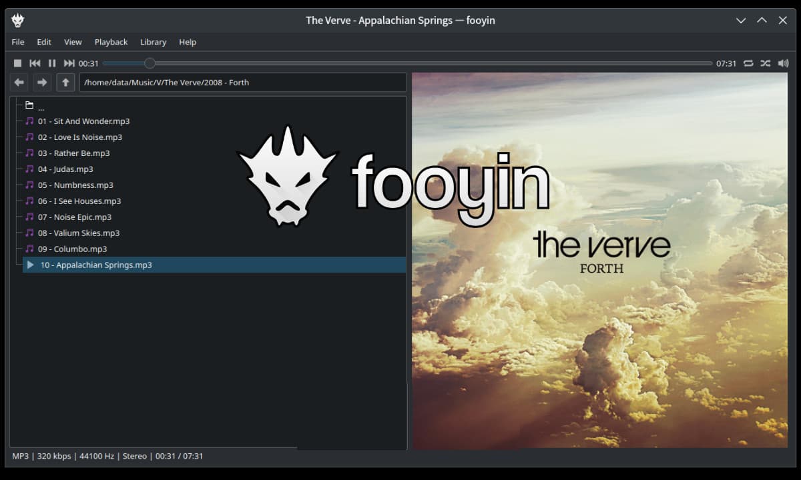The height and width of the screenshot is (480, 801).
Task: Skip to the next track
Action: pos(69,63)
